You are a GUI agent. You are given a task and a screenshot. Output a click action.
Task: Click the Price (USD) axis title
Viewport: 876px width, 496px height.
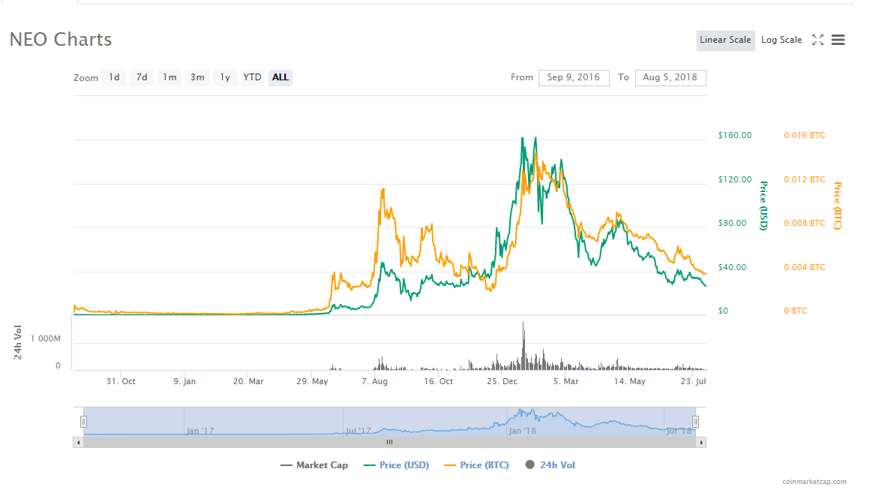click(x=763, y=206)
